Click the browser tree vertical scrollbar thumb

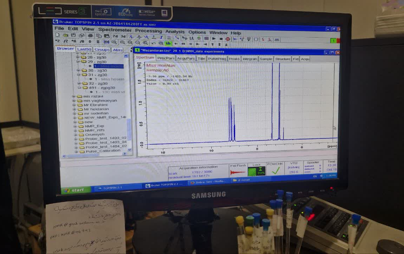tap(129, 130)
